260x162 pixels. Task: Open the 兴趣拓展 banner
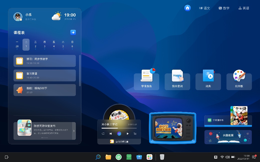[228, 137]
